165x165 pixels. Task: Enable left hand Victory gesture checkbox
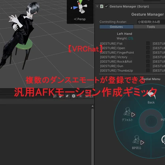click(148, 57)
